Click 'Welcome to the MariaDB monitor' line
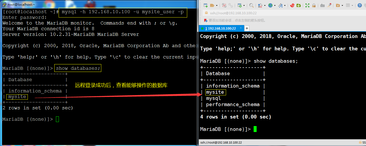The height and width of the screenshot is (146, 366). coord(90,23)
